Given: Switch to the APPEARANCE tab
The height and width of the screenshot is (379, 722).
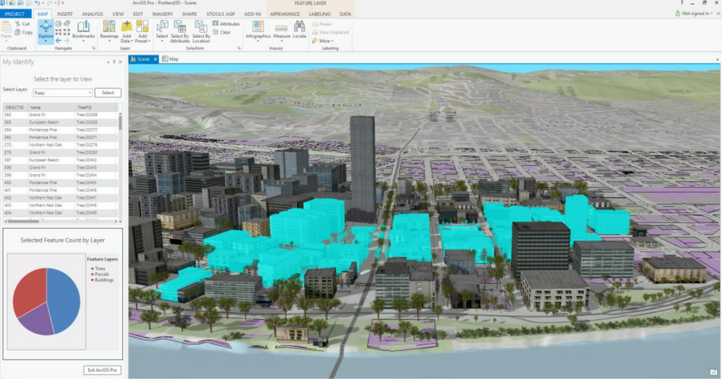Looking at the screenshot, I should 285,14.
